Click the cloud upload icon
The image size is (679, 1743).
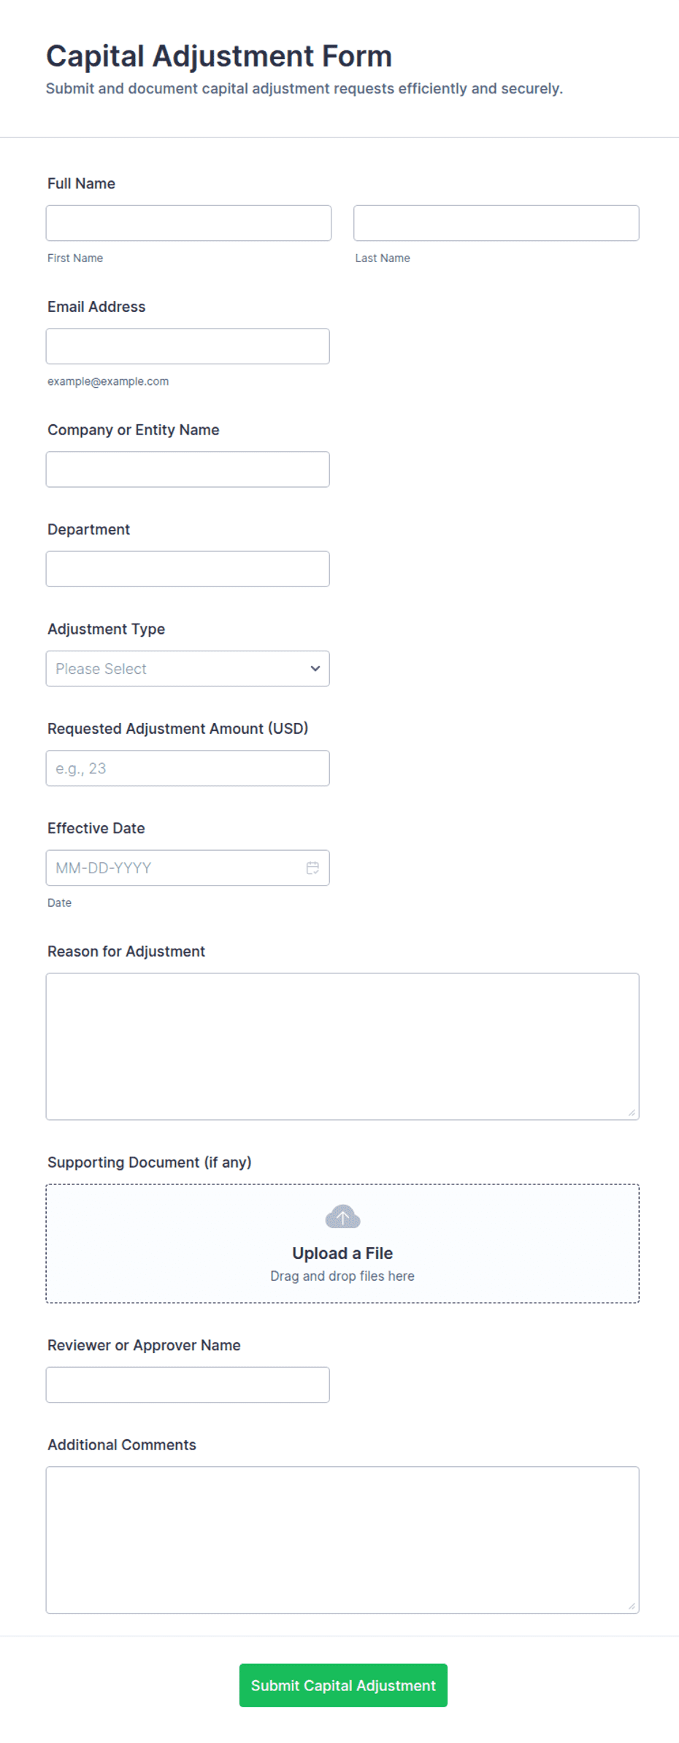coord(342,1217)
